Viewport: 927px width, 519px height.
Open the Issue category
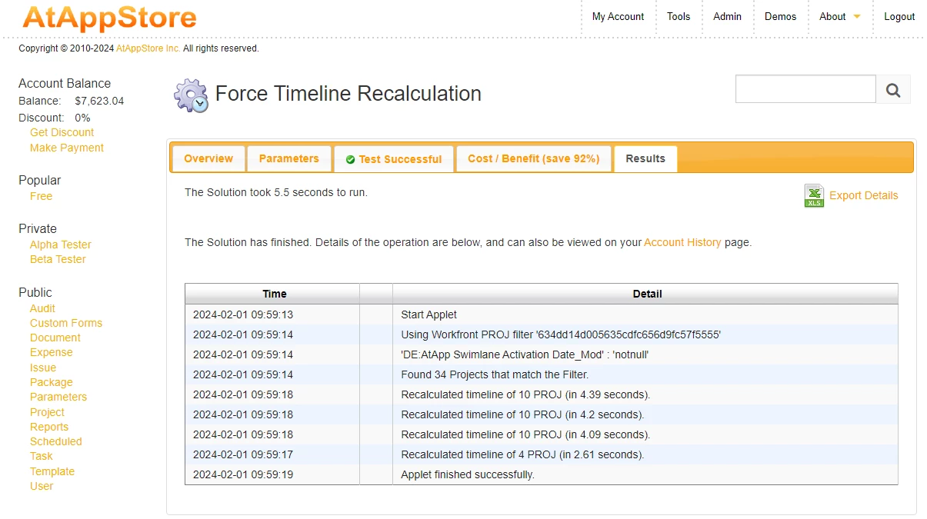[x=43, y=368]
